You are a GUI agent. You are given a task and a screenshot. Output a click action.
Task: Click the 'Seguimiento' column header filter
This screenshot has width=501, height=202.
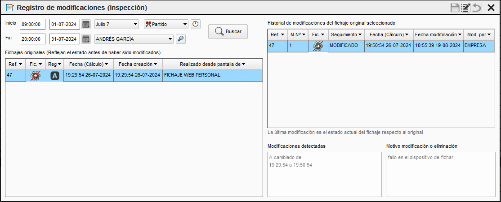[346, 34]
